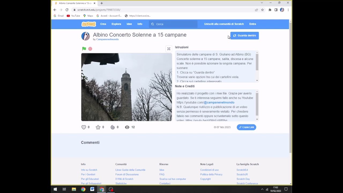Open the FAQ footer link
Viewport: 343px width, 193px height.
[x=162, y=175]
